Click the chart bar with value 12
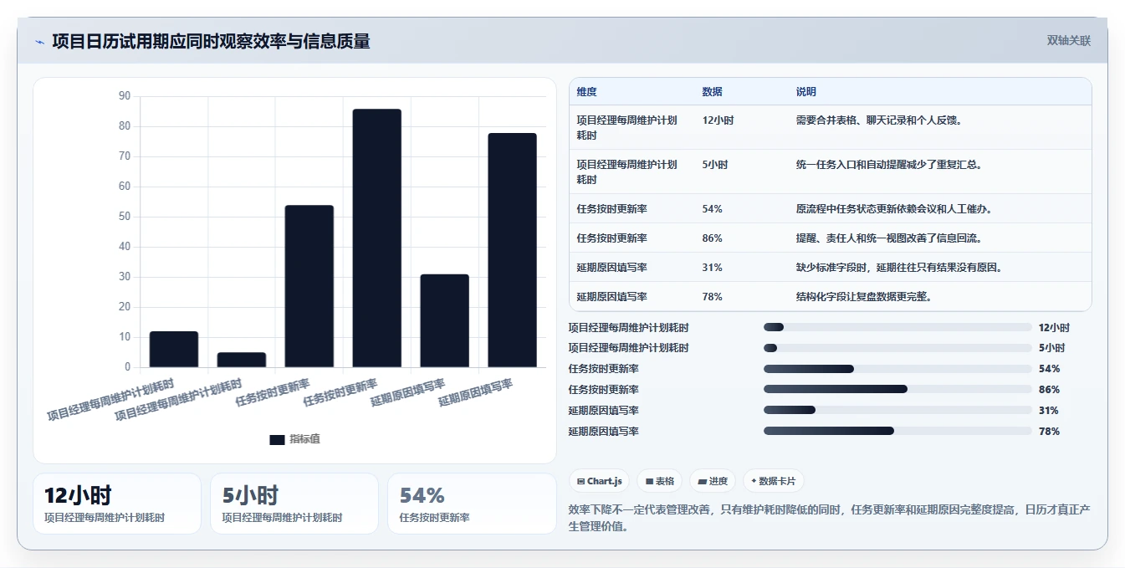 (x=174, y=350)
